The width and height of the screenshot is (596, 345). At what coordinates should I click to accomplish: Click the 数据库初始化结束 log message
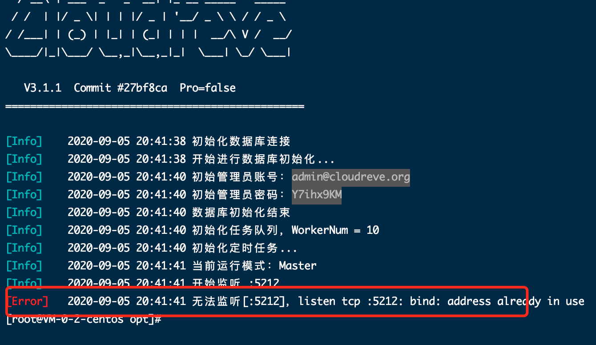[241, 213]
